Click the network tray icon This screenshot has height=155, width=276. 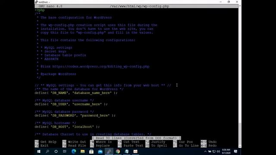[214, 151]
